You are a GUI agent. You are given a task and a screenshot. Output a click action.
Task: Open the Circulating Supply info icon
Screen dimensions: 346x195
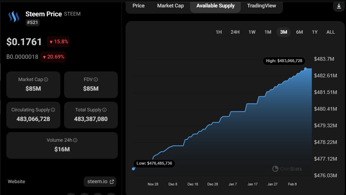point(53,110)
